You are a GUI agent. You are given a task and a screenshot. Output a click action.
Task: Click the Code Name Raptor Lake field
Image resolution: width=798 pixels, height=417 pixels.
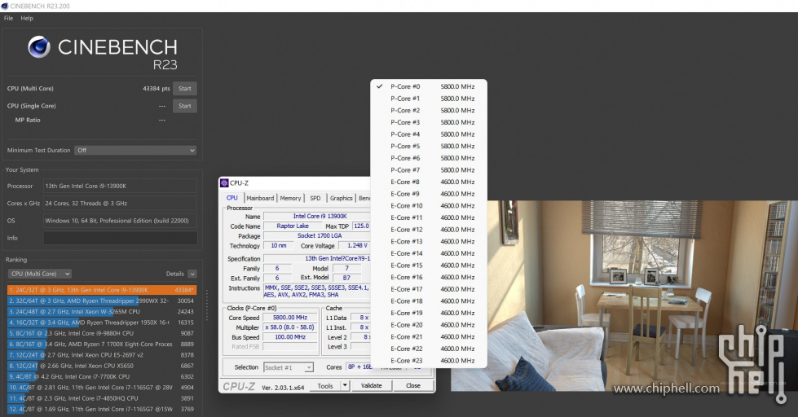click(293, 226)
